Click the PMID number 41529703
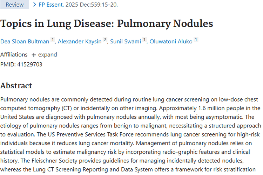The height and width of the screenshot is (175, 263). [30, 64]
